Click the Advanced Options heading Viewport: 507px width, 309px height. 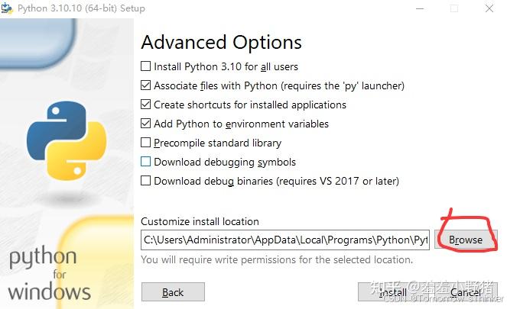(221, 42)
